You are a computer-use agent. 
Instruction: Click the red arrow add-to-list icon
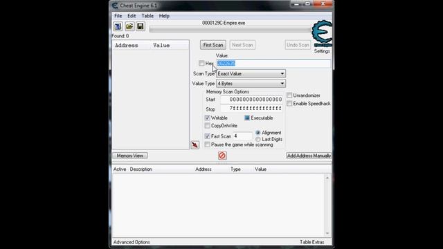(195, 145)
